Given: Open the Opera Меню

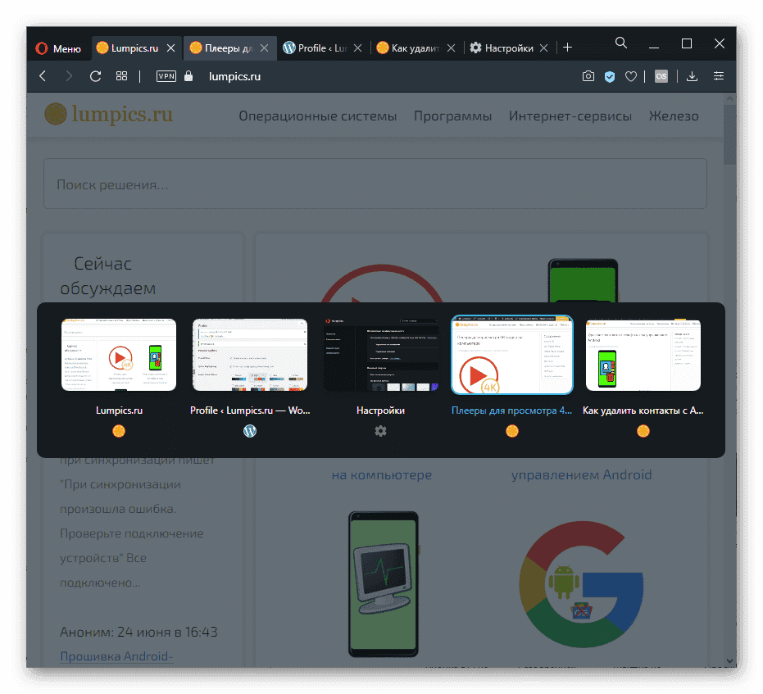Looking at the screenshot, I should pos(58,48).
